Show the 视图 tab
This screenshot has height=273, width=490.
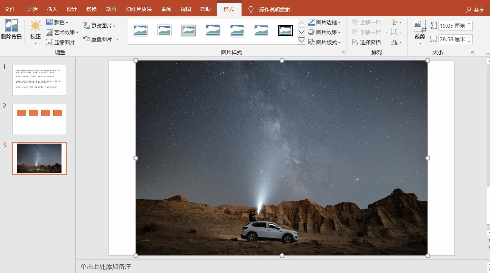[x=186, y=9]
